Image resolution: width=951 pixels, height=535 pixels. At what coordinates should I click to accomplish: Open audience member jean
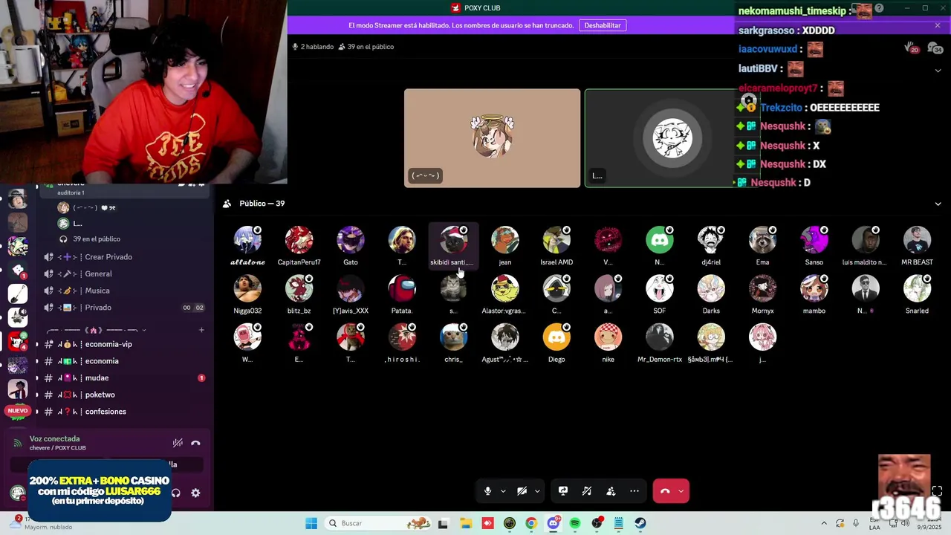tap(505, 247)
